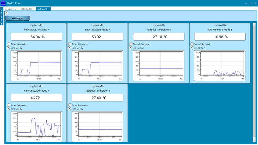Click the Raw Unscaled Mode F label above 53.92
258x145 pixels.
(x=98, y=30)
